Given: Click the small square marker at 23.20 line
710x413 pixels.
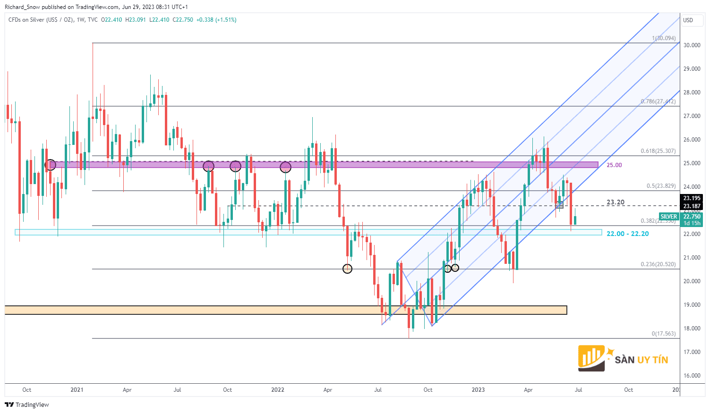Looking at the screenshot, I should (x=560, y=204).
